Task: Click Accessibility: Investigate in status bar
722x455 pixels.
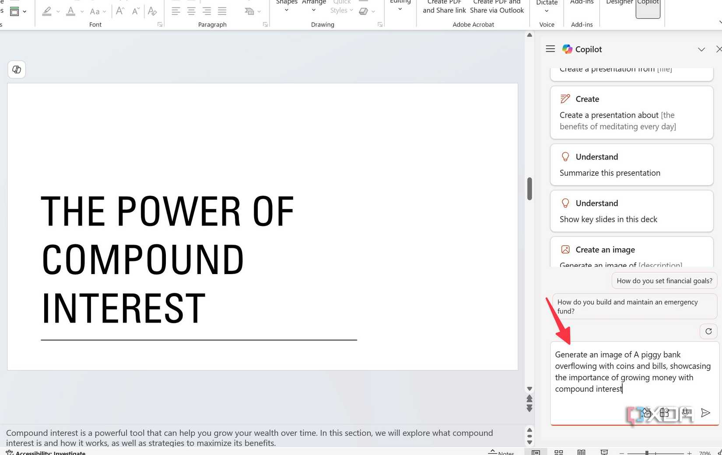Action: (46, 452)
